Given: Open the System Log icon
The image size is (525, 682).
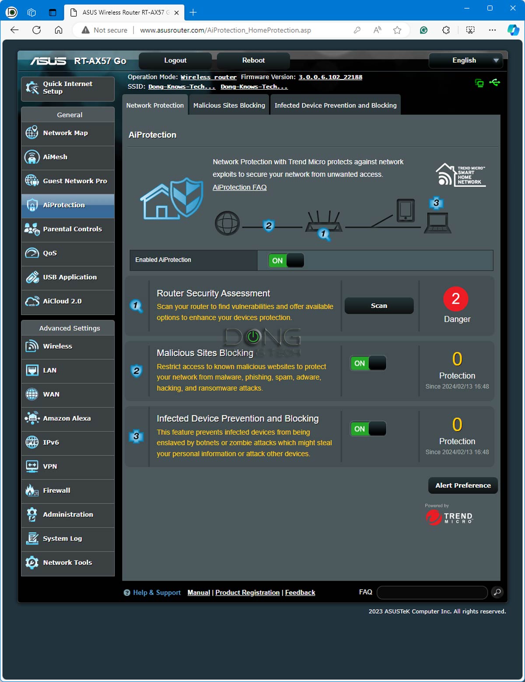Looking at the screenshot, I should point(32,539).
